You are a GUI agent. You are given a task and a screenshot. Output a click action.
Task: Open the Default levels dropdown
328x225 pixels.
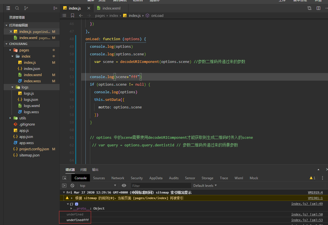point(205,186)
